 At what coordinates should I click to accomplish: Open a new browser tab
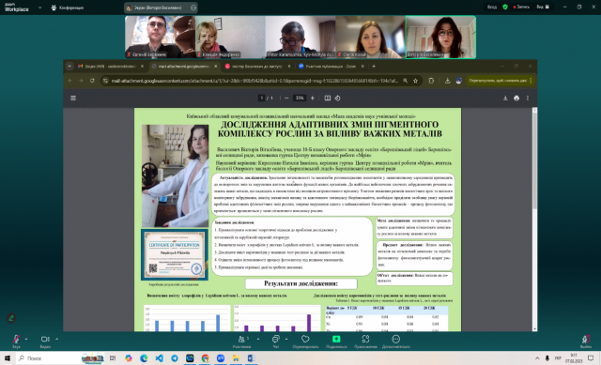point(374,67)
